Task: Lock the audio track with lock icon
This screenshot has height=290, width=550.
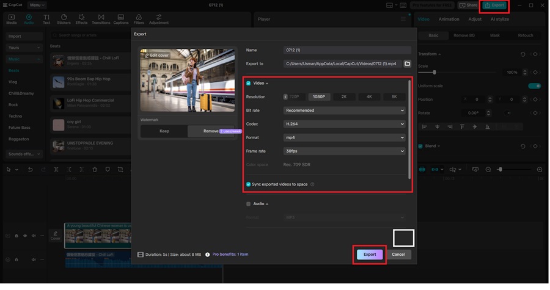Action: click(16, 259)
